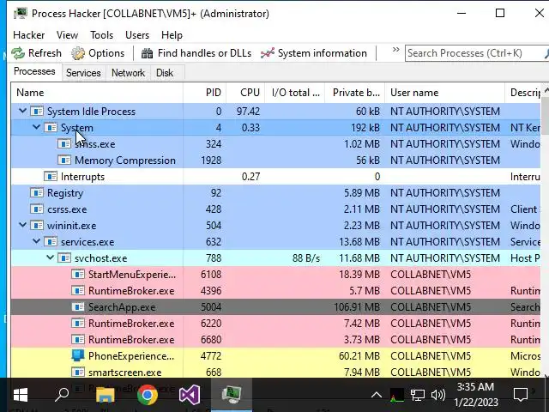Sort by User name column header
This screenshot has width=549, height=412.
point(445,93)
